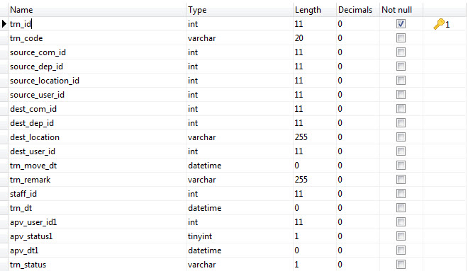Click length 255 cell of dest_location
The width and height of the screenshot is (468, 271).
[x=315, y=137]
